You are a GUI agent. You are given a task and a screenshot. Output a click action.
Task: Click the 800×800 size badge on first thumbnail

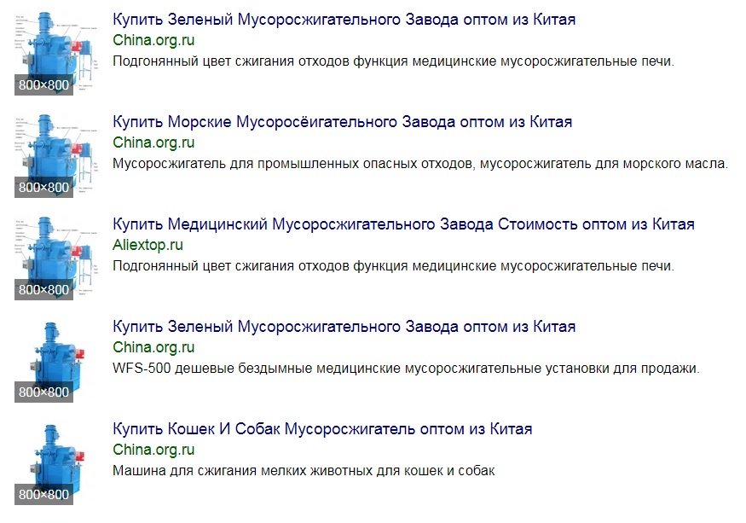pos(43,85)
